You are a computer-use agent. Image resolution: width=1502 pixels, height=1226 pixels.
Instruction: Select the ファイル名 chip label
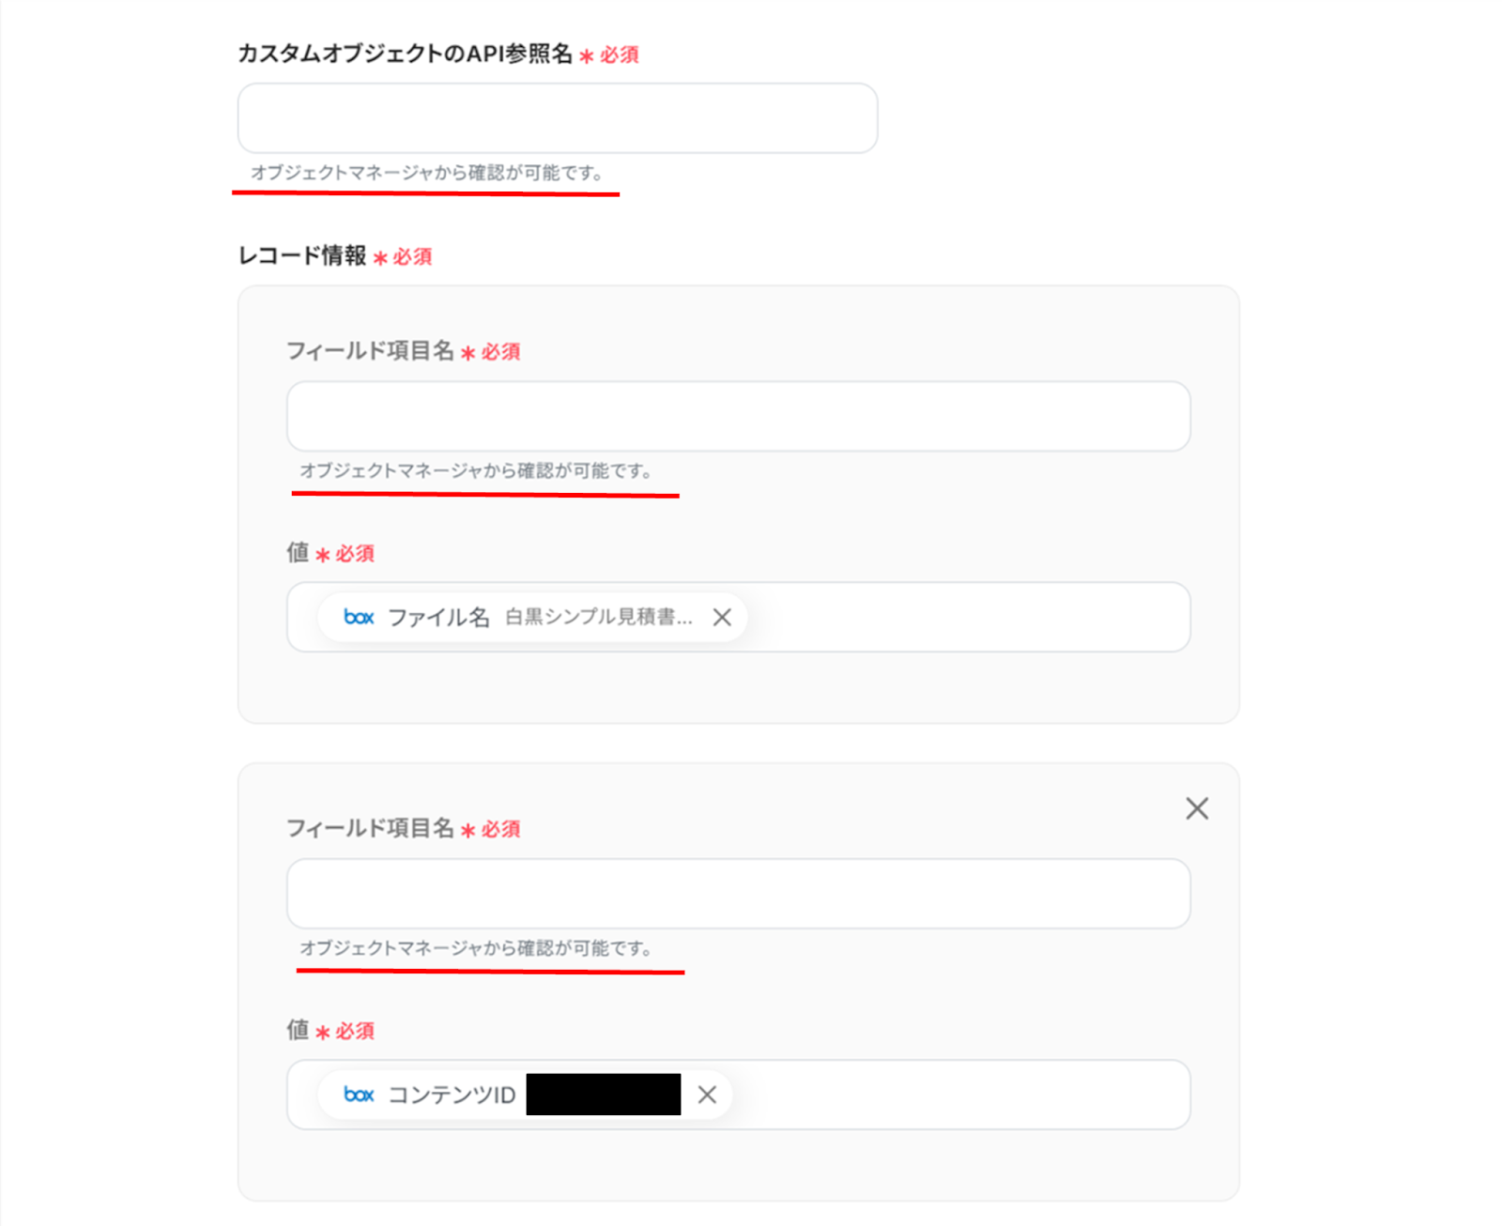[438, 617]
